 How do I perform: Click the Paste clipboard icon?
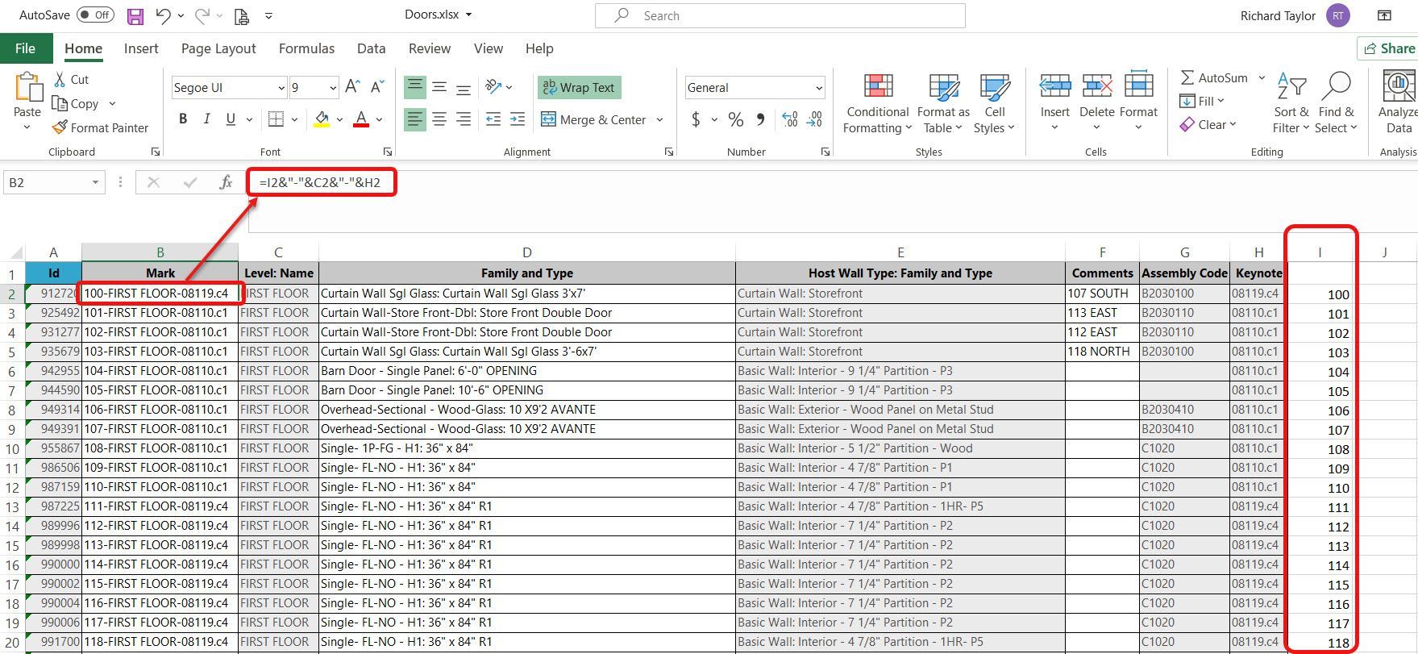(x=27, y=87)
